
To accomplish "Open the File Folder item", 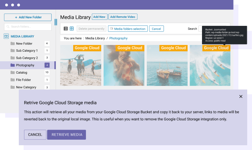I will click(24, 80).
